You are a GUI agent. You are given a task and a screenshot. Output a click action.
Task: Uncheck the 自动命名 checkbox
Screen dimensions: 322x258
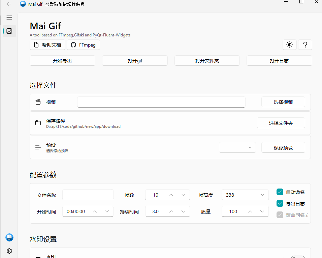[x=280, y=192]
